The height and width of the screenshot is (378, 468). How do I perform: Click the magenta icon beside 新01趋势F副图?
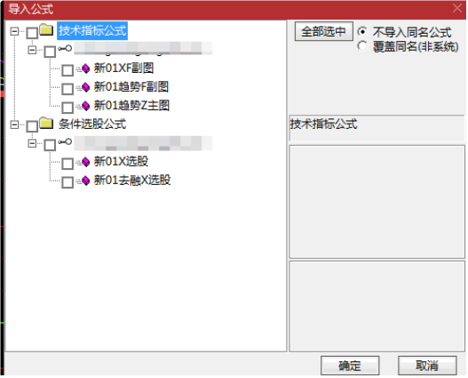coord(85,87)
